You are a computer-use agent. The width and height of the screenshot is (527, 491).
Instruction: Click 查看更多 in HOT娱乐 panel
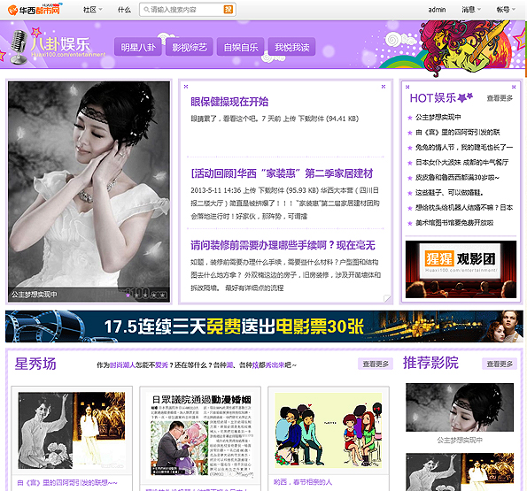point(500,98)
